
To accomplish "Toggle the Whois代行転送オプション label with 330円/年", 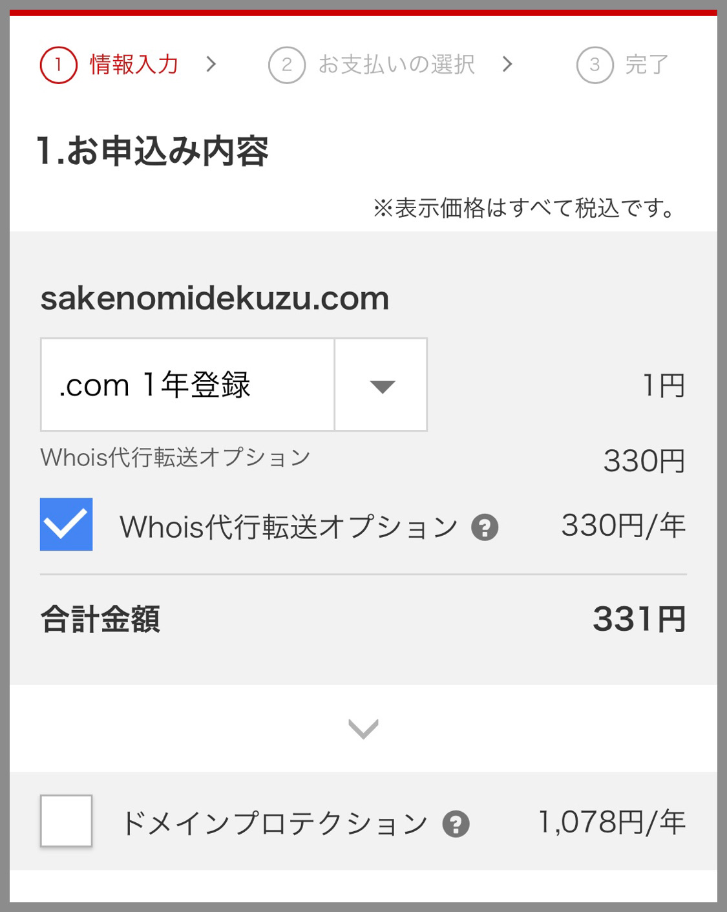I will [290, 527].
